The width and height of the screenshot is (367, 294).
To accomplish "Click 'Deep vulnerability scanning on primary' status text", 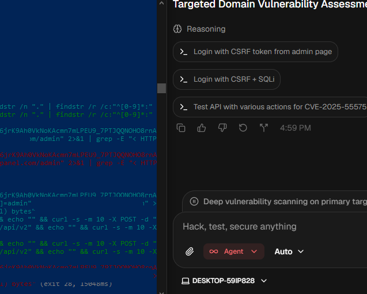I will [x=285, y=201].
